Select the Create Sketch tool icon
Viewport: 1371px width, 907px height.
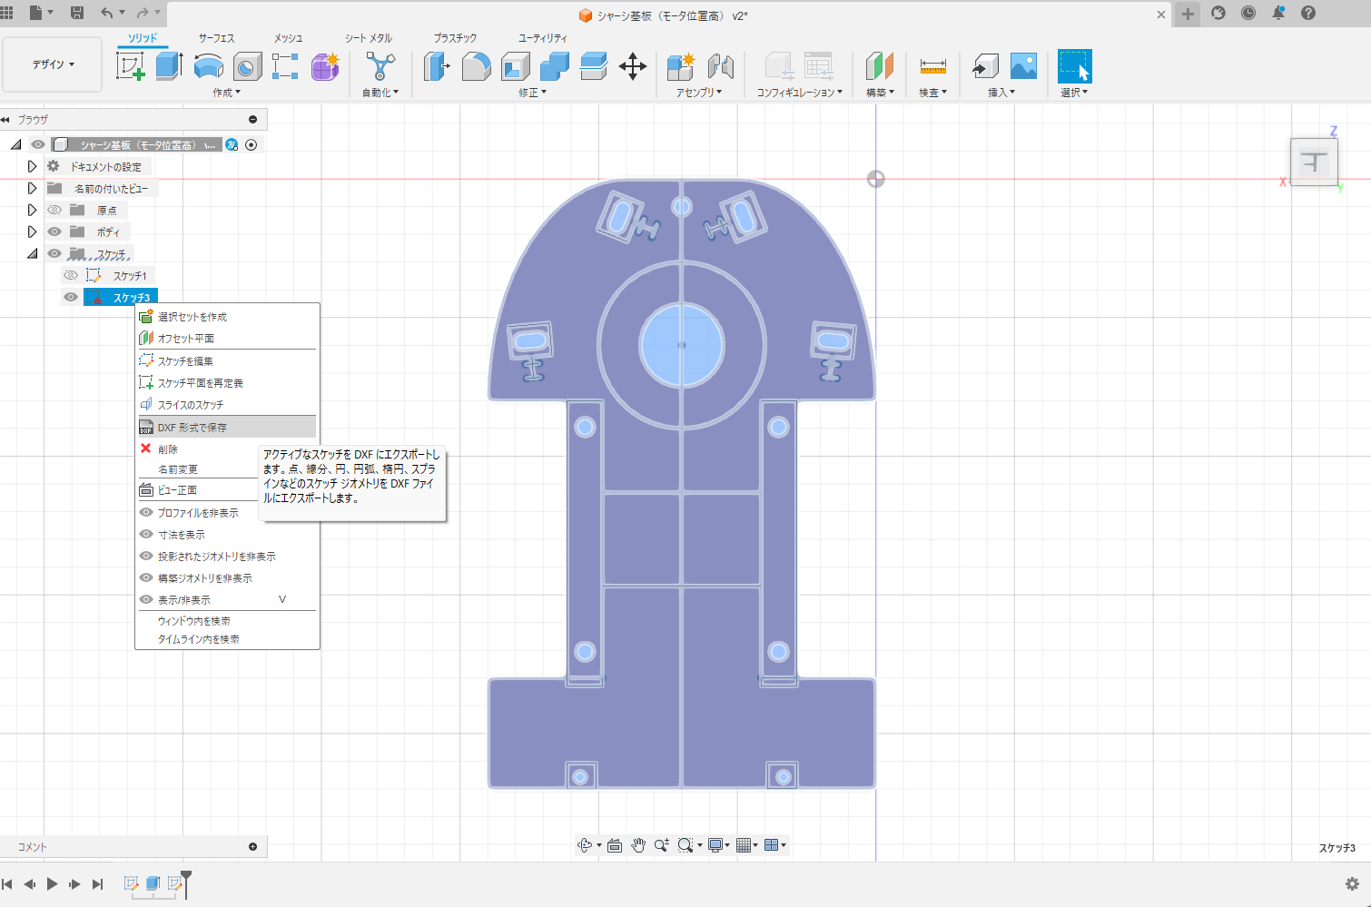point(130,66)
